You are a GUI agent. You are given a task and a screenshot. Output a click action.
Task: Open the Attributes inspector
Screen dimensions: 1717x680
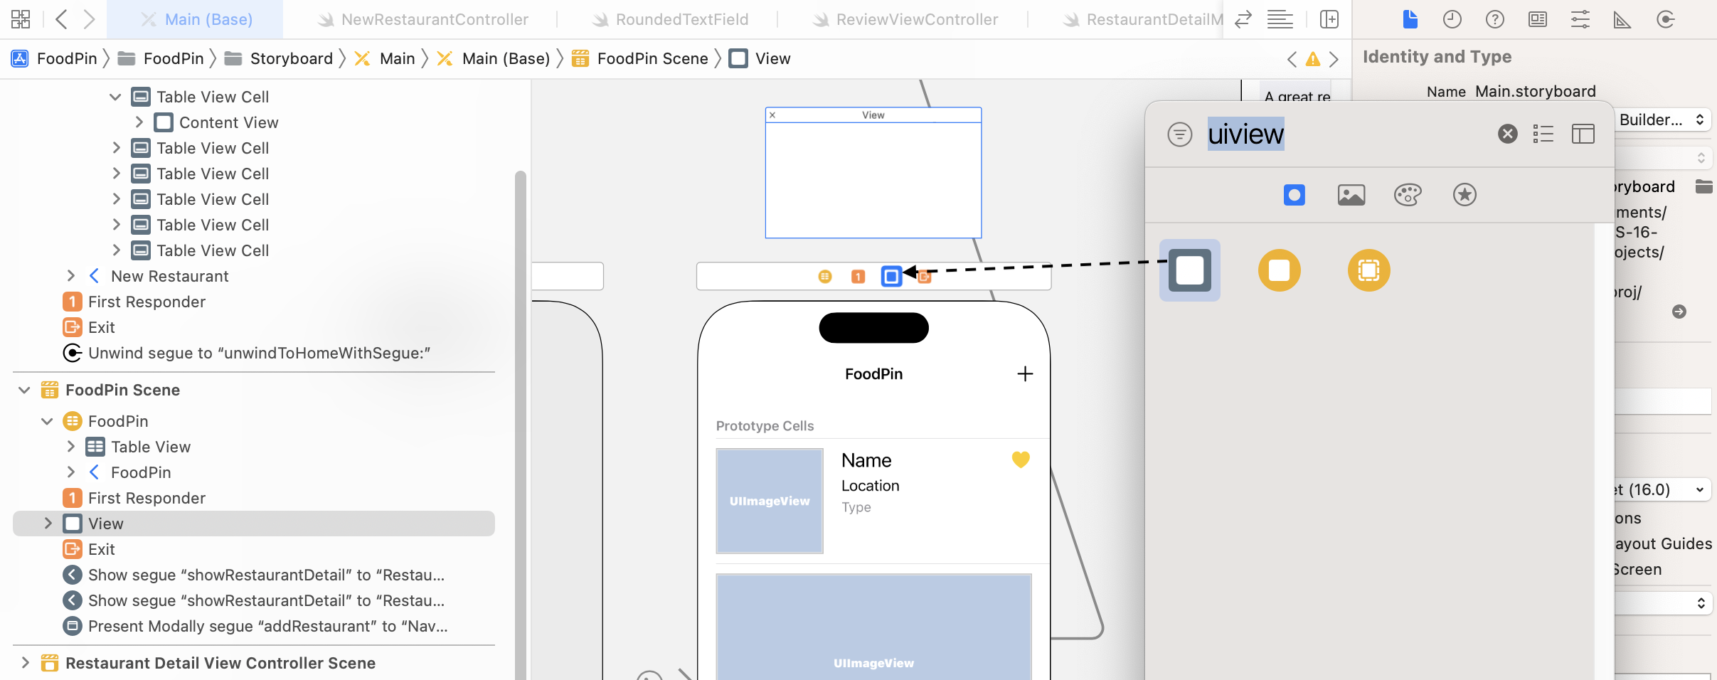pos(1580,19)
